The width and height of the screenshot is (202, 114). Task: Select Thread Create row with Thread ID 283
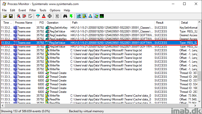pos(99,92)
